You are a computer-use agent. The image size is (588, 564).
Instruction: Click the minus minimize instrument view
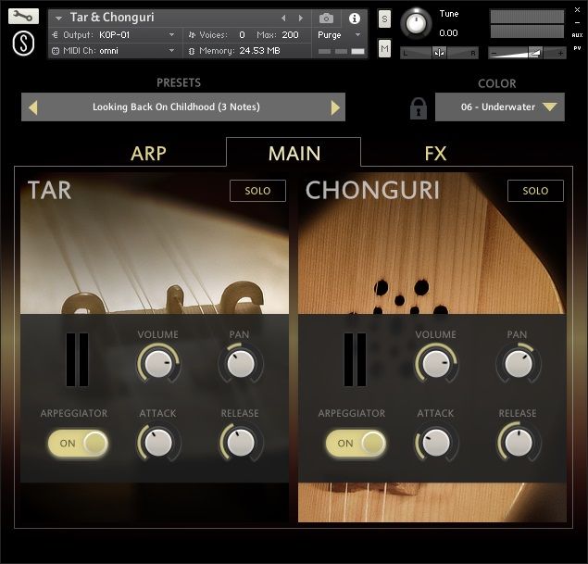pyautogui.click(x=577, y=23)
